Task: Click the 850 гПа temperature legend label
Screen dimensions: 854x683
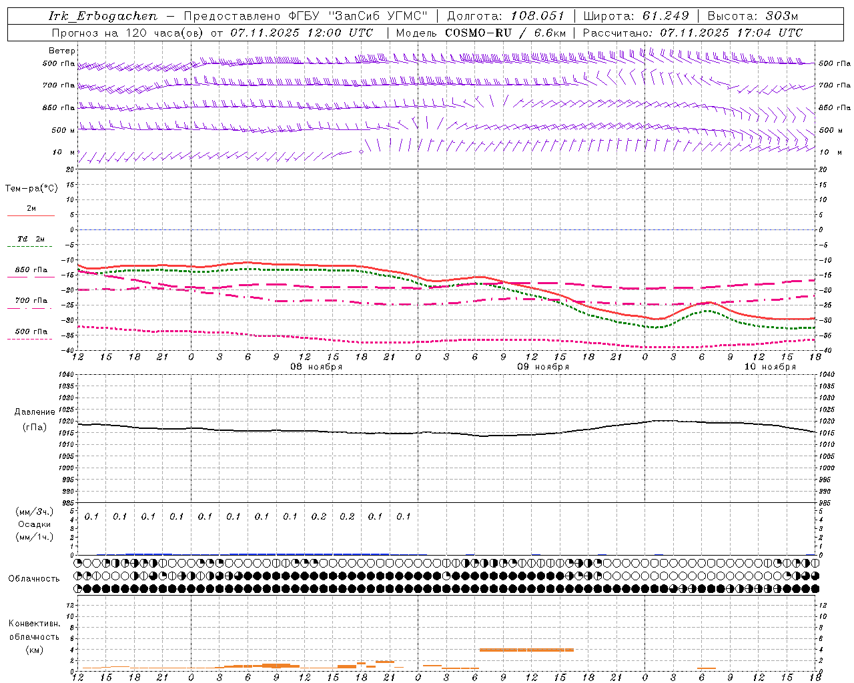Action: click(31, 270)
